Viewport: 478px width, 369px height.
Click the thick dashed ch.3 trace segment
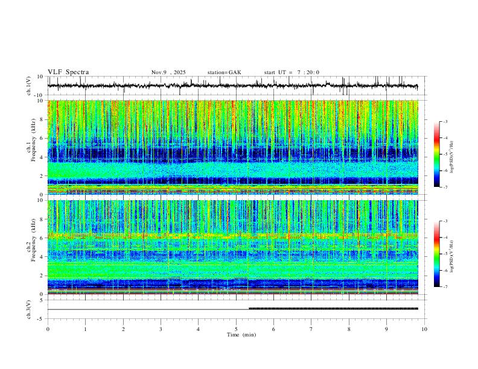pos(334,309)
